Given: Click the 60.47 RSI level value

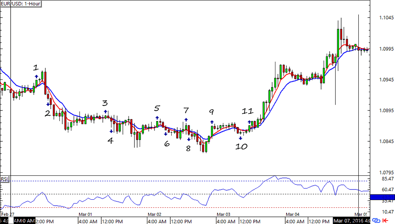Looking at the screenshot, I should [x=388, y=189].
